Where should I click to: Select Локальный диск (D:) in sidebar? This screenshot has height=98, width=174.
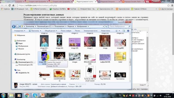point(25,65)
